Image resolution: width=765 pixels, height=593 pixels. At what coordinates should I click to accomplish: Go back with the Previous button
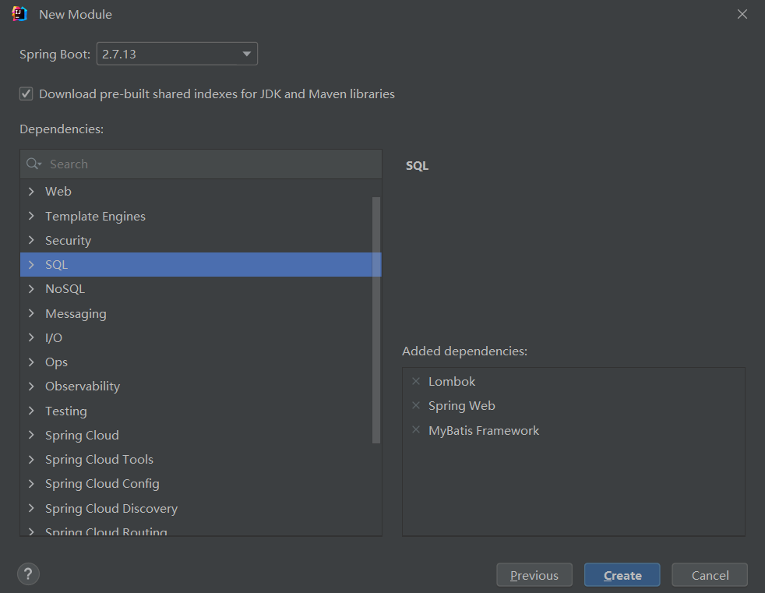534,575
